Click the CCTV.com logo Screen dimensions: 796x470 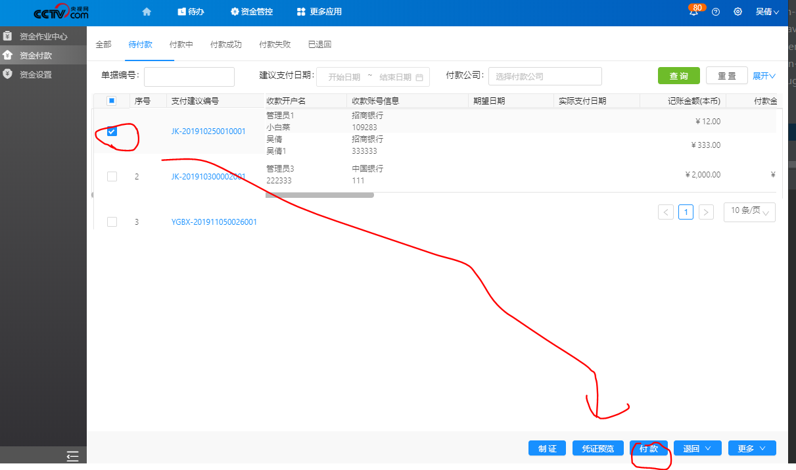(61, 12)
